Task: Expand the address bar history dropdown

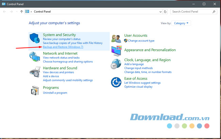Action: (x=160, y=12)
